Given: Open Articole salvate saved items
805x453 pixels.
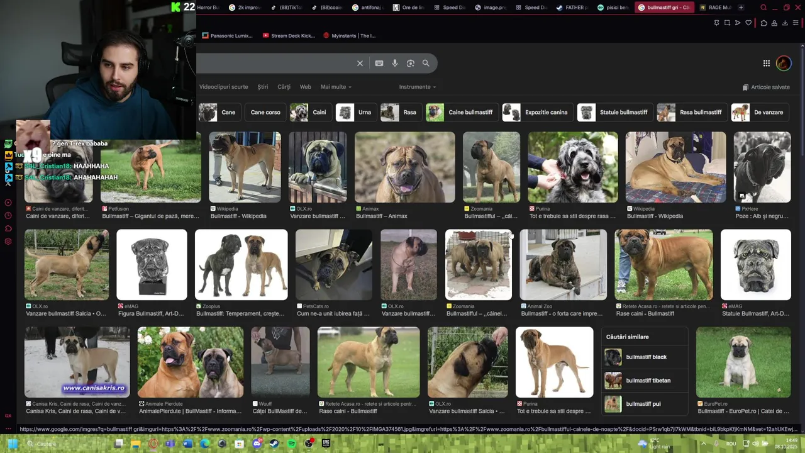Looking at the screenshot, I should pyautogui.click(x=766, y=87).
